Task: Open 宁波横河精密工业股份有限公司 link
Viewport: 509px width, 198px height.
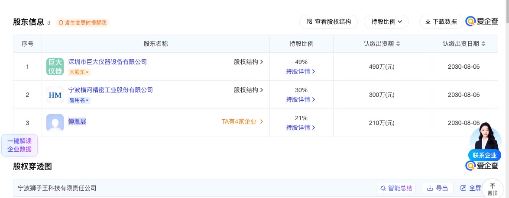Action: (110, 90)
